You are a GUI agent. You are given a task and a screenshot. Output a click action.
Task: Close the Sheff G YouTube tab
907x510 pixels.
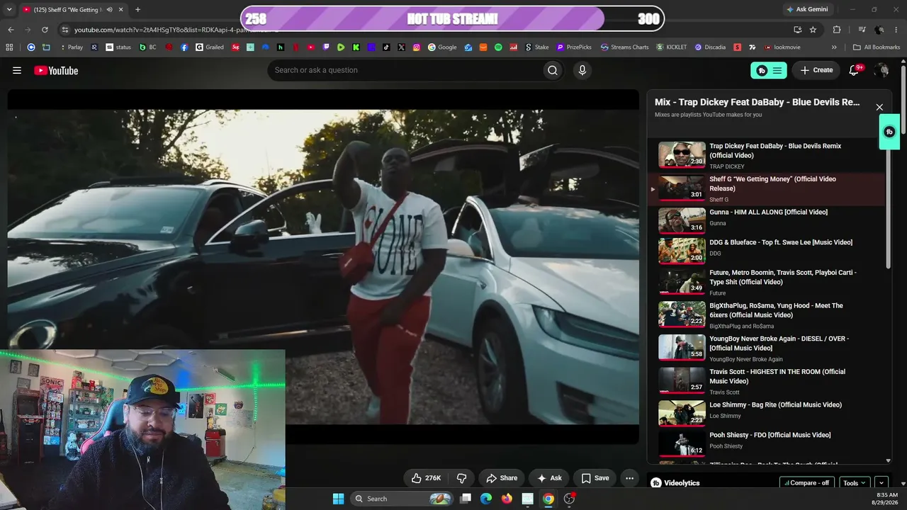121,10
